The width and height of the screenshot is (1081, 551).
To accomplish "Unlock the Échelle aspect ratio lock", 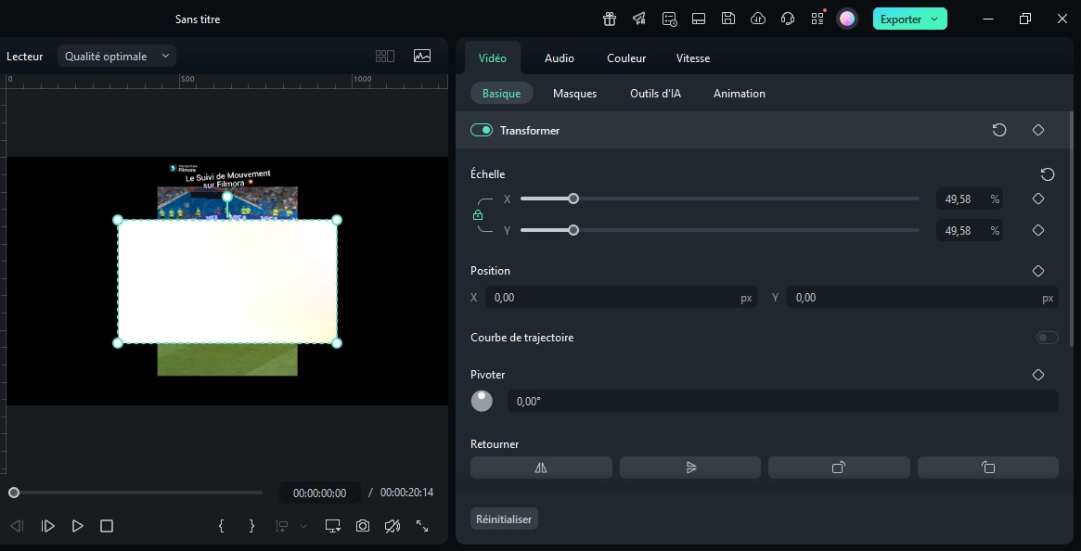I will [478, 215].
